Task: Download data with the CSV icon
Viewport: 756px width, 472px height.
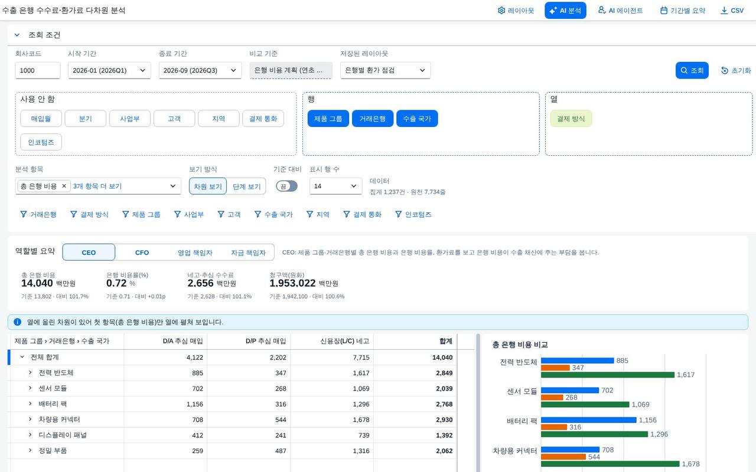Action: [x=732, y=11]
